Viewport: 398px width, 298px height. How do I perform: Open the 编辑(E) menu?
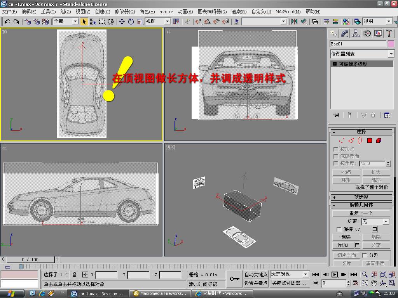tap(29, 12)
